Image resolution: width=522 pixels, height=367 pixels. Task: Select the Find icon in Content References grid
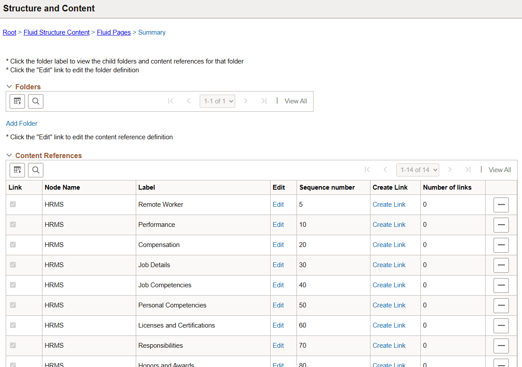35,170
